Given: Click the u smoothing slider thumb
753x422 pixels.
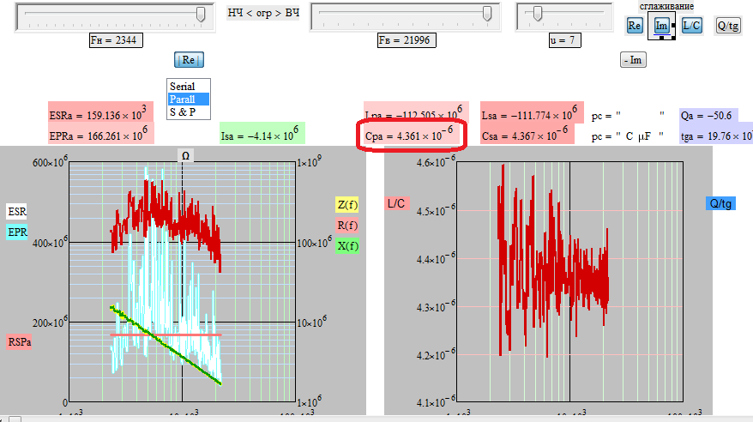Looking at the screenshot, I should [538, 14].
